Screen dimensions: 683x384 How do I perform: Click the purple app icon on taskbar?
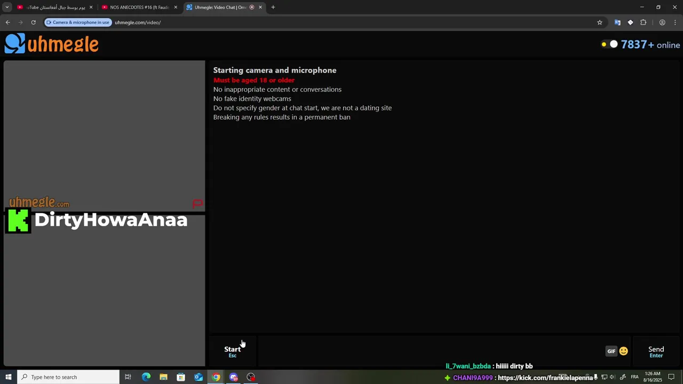(x=233, y=377)
